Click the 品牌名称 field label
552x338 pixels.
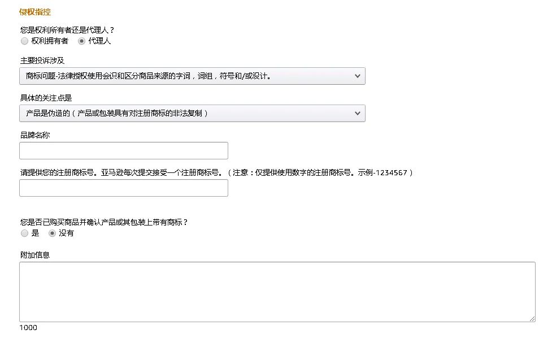[x=35, y=135]
